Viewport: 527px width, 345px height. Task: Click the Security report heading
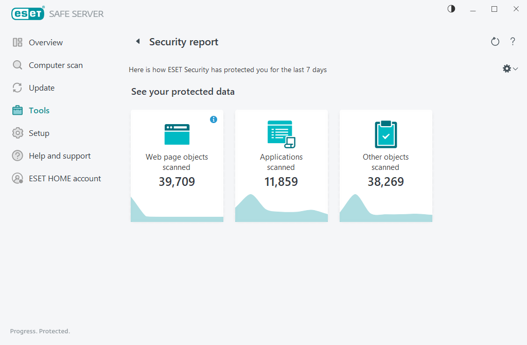[x=184, y=42]
